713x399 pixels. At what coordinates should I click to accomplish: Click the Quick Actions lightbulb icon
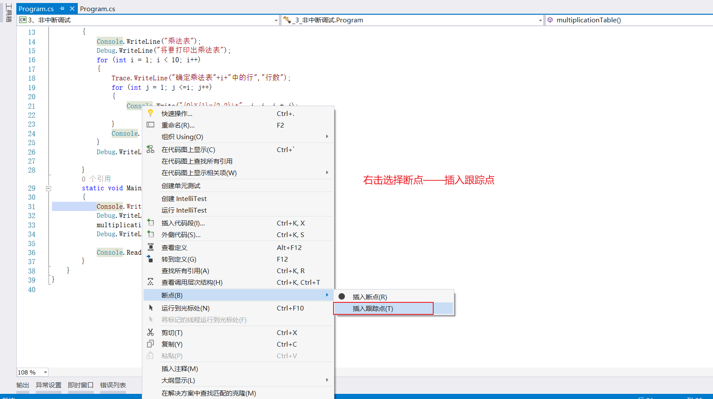pos(150,113)
